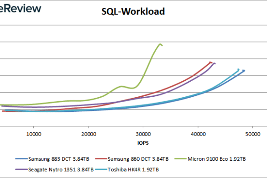Click the Samsung 883 DCT 3.84TB legend entry
Image resolution: width=267 pixels, height=178 pixels.
[52, 159]
